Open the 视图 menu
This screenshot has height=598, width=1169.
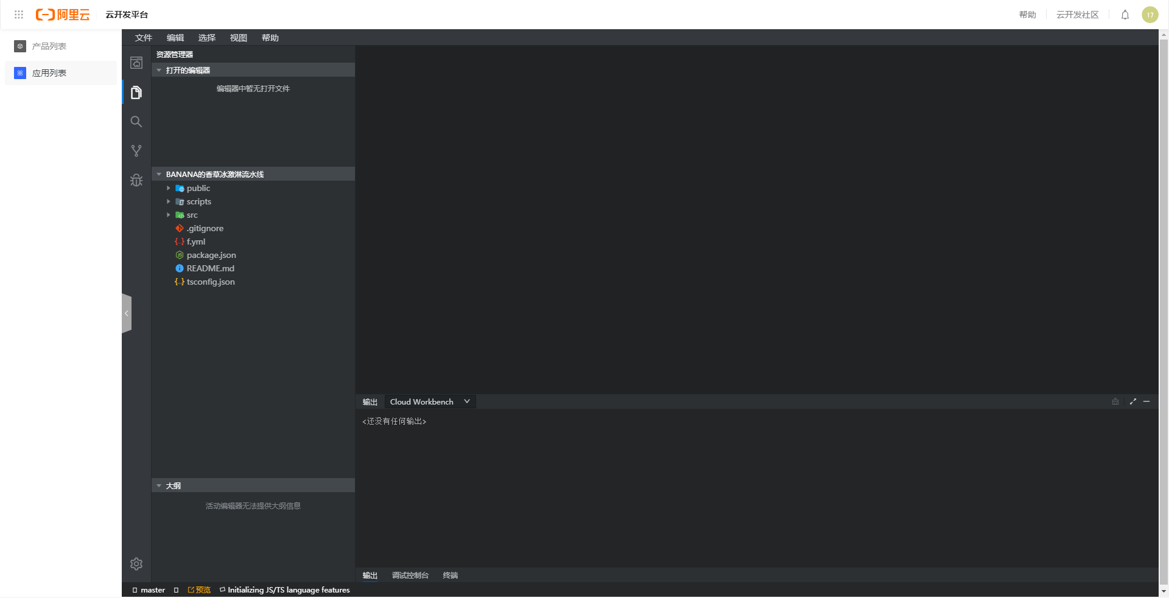point(239,38)
